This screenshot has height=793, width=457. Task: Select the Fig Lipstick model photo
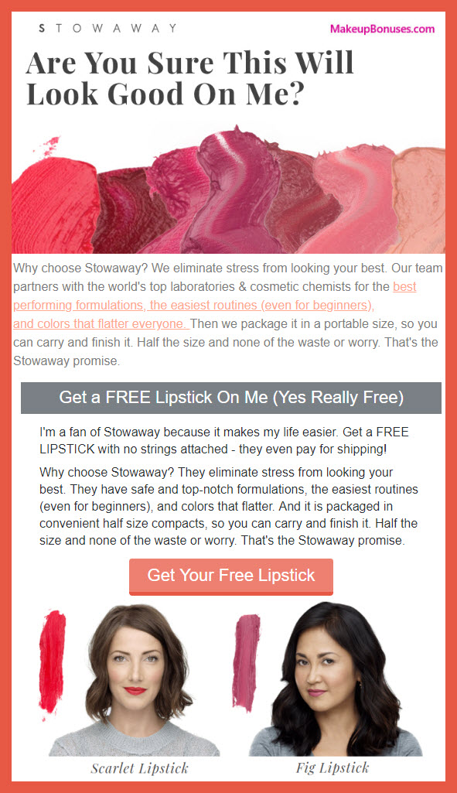coord(335,679)
